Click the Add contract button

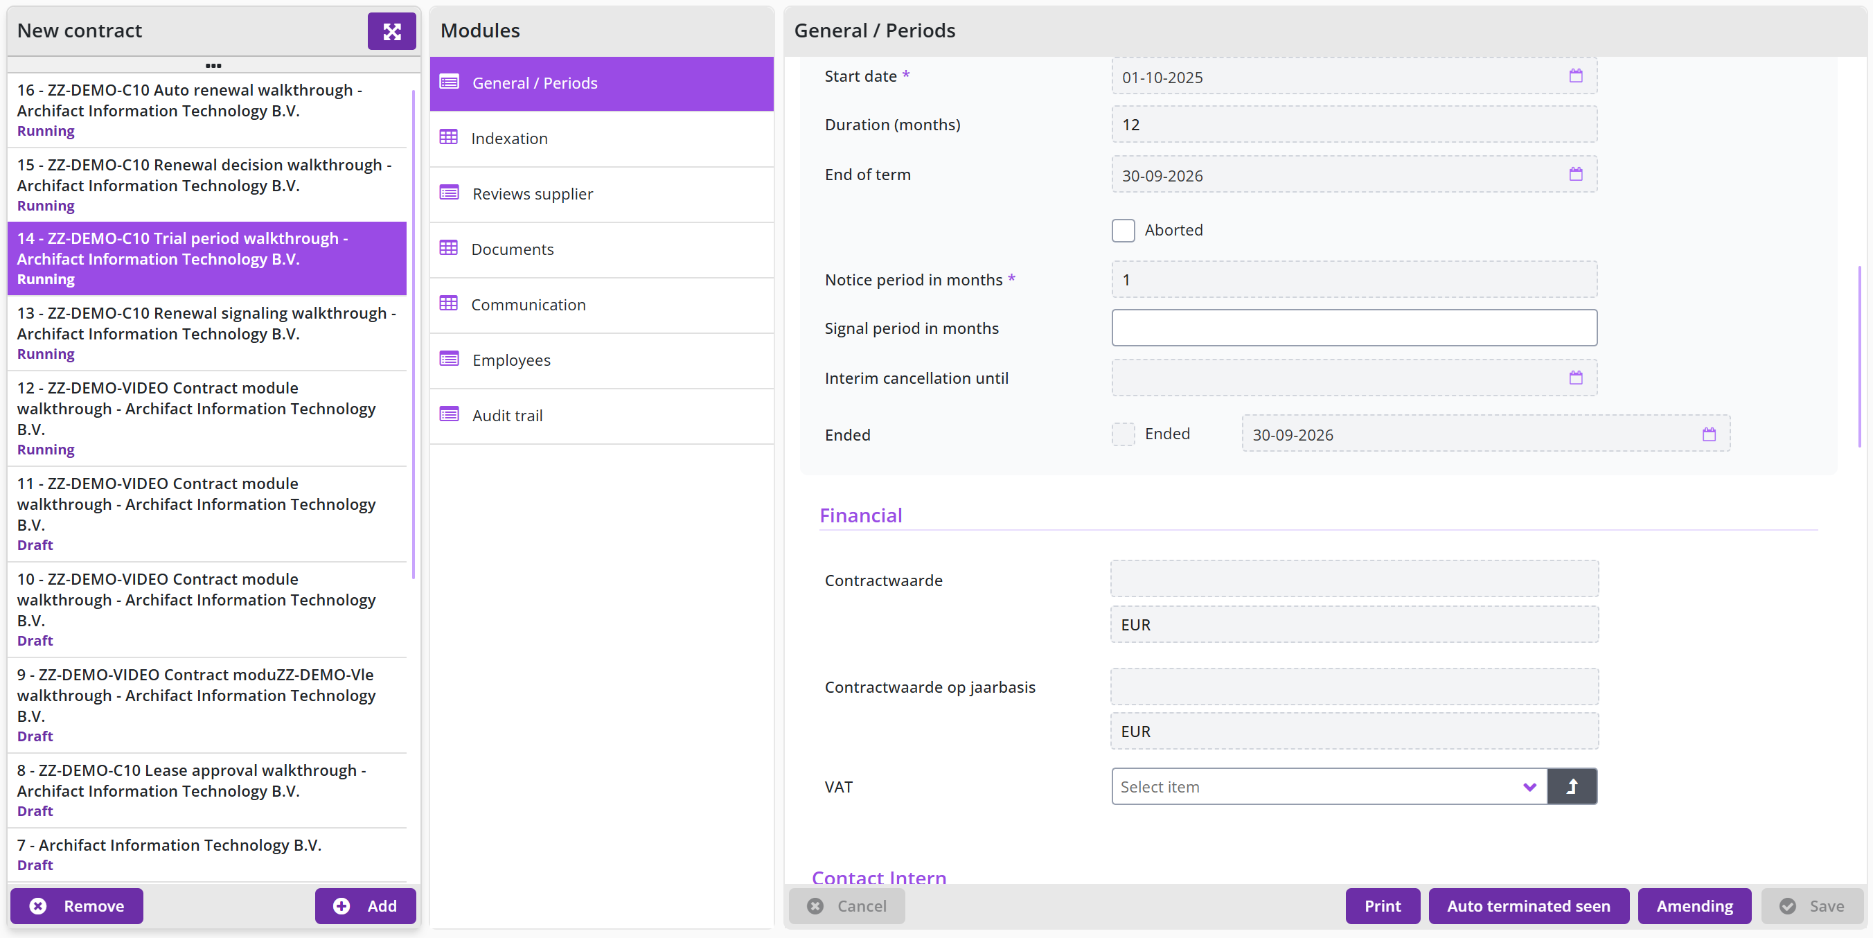pos(365,906)
